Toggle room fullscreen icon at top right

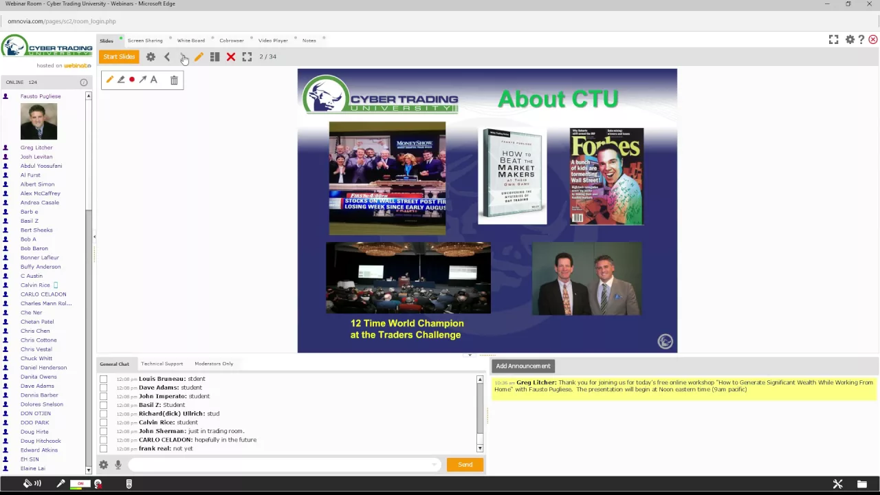(x=833, y=40)
